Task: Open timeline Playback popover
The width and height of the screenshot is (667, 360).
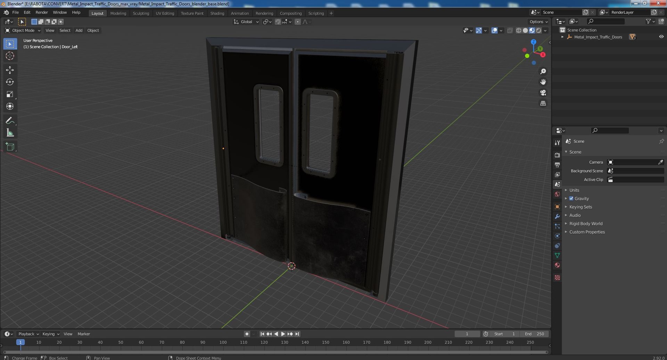Action: pyautogui.click(x=28, y=334)
